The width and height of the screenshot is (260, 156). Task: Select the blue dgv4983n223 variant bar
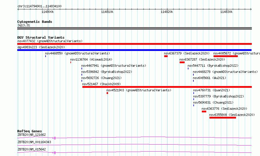coord(134,50)
